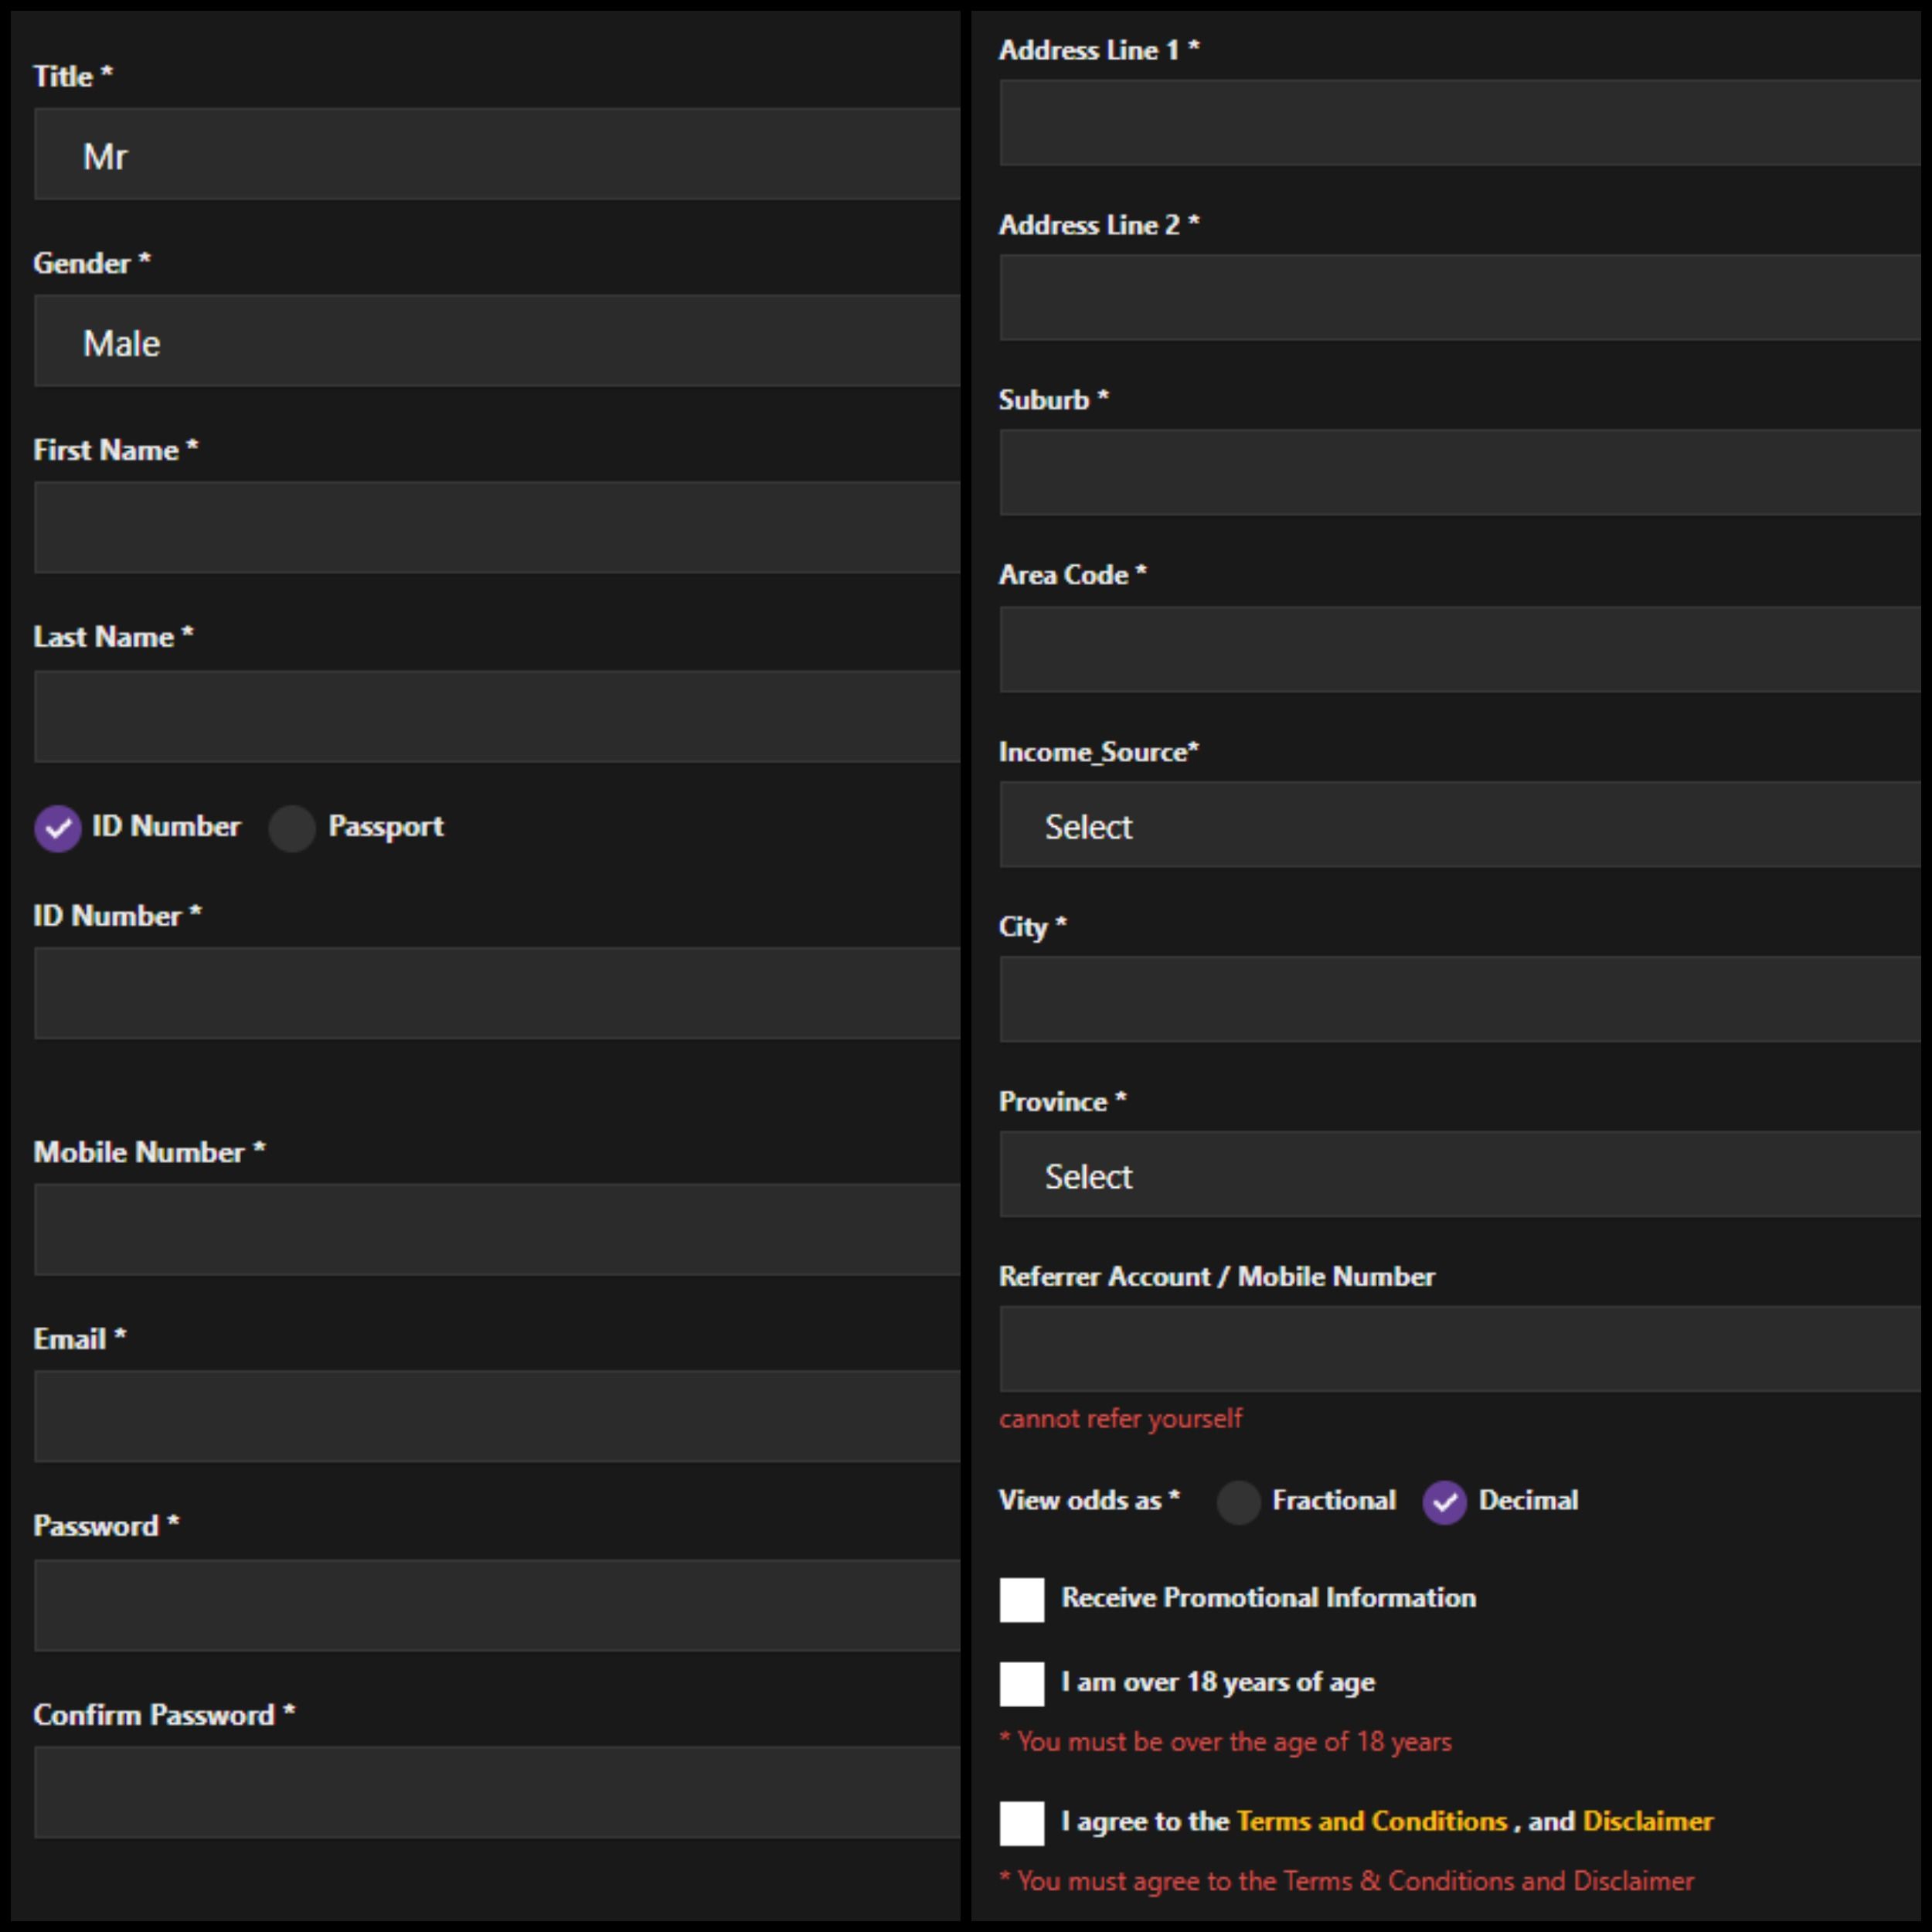The image size is (1932, 1932).
Task: Select Decimal odds format
Action: 1444,1501
